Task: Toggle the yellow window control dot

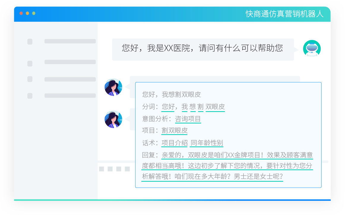Action: coord(27,13)
